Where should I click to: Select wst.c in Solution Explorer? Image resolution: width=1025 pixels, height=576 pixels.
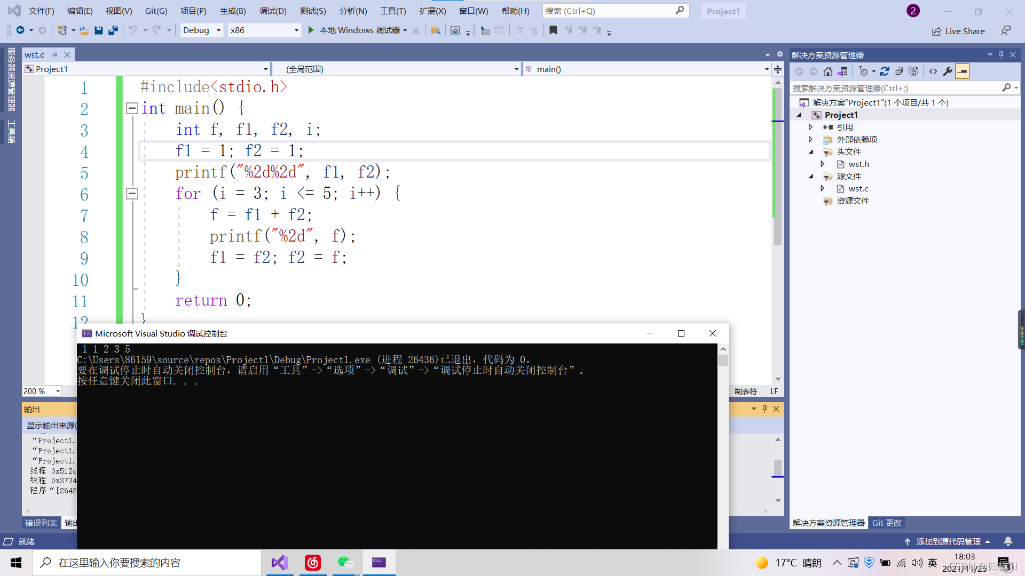pyautogui.click(x=858, y=188)
